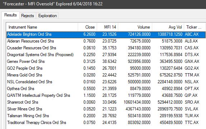206x129 pixels.
Task: Switch to the Results tab
Action: [x=10, y=15]
